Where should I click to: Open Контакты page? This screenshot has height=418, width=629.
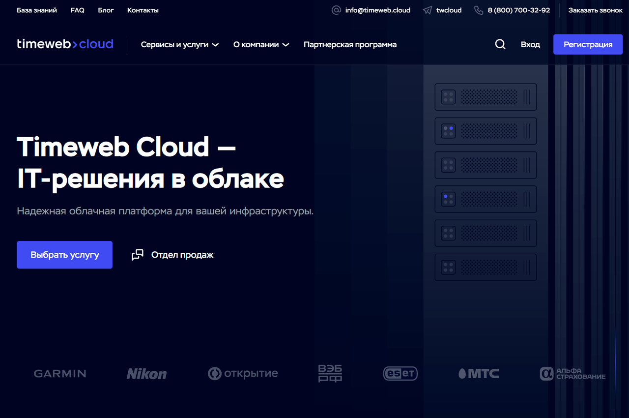[x=143, y=10]
